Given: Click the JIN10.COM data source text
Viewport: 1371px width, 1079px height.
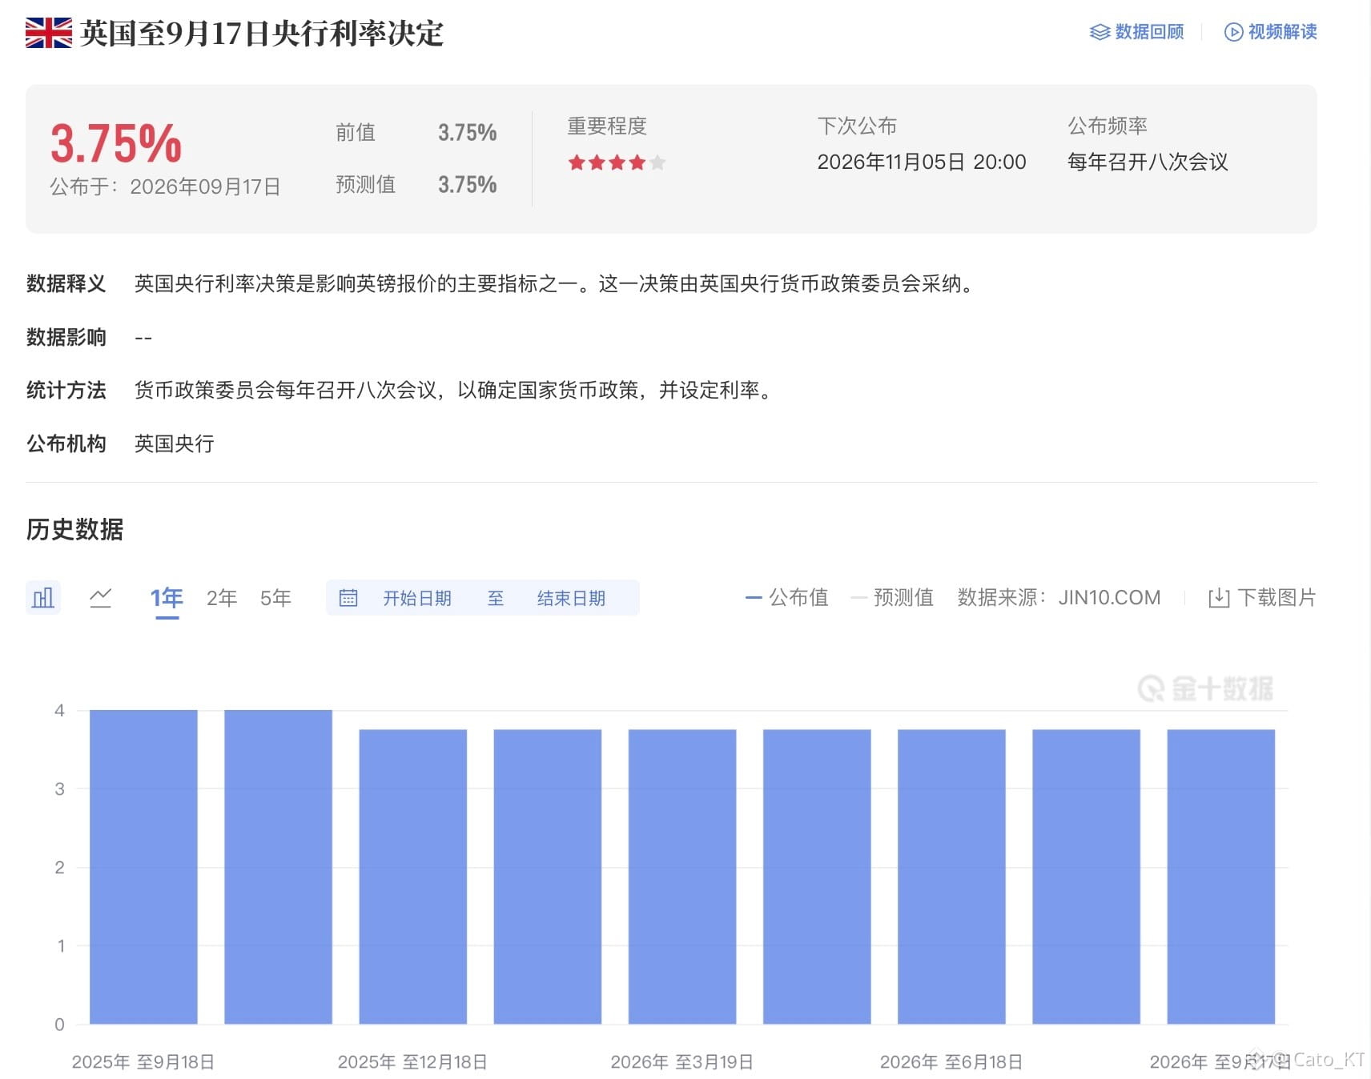Looking at the screenshot, I should [x=1109, y=597].
